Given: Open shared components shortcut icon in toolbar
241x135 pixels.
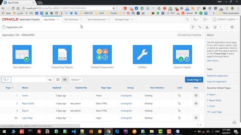Looking at the screenshot, I should pos(207,27).
